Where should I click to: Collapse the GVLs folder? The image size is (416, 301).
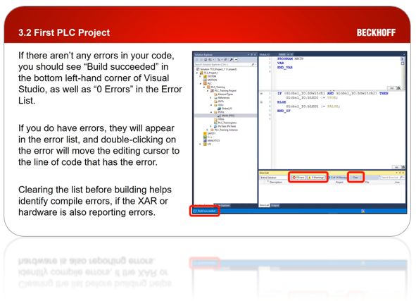tap(211, 105)
